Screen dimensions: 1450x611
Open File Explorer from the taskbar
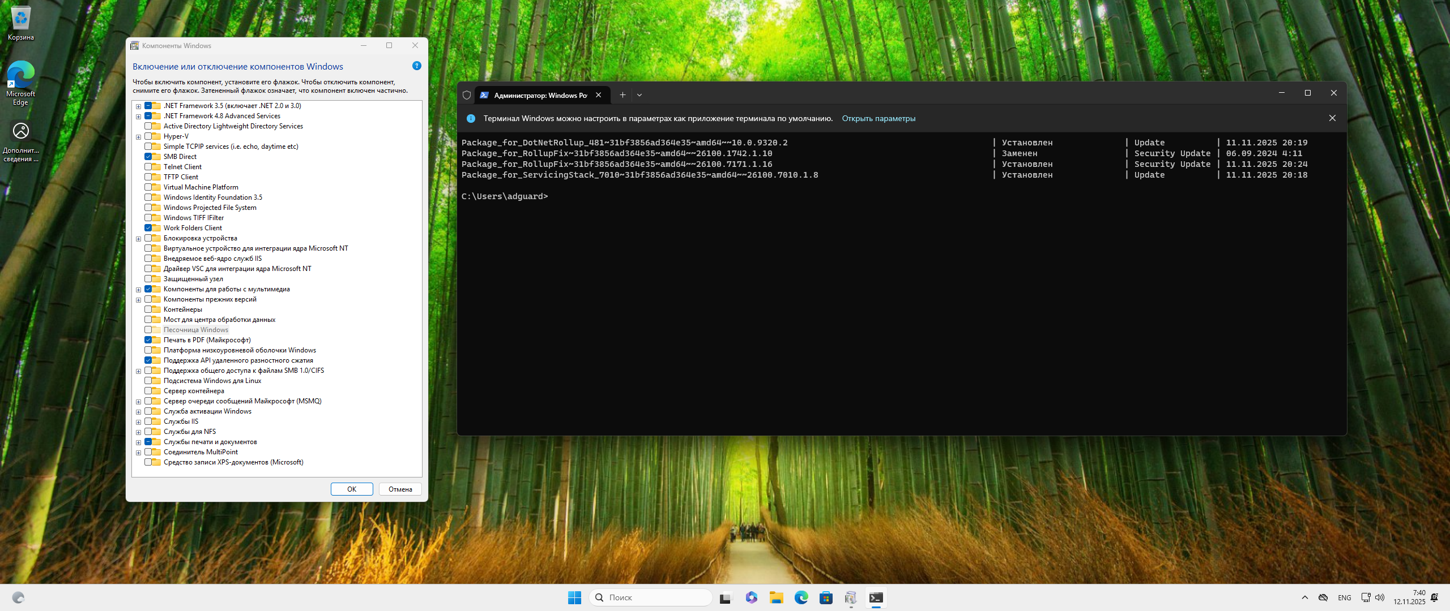pos(776,597)
